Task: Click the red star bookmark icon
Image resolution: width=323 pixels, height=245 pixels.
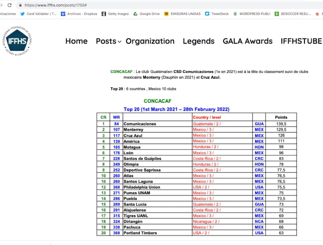Action: 317,14
